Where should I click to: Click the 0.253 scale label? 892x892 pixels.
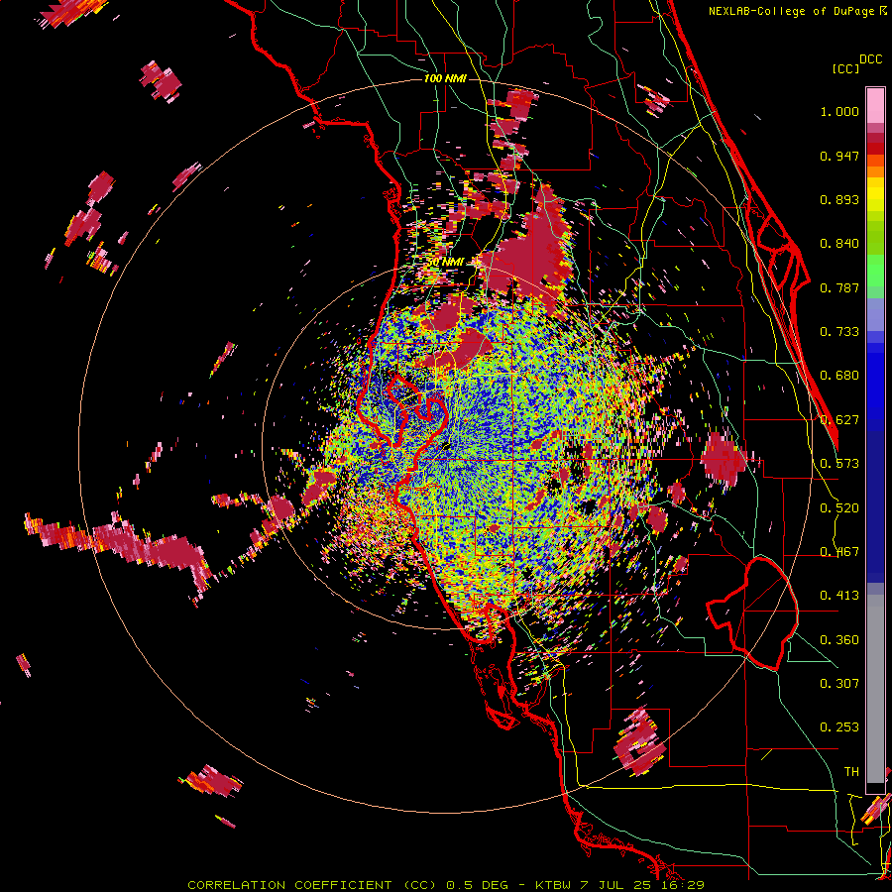(x=839, y=727)
